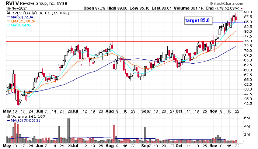Click the 90.0 price axis label
258x149 pixels.
point(248,12)
